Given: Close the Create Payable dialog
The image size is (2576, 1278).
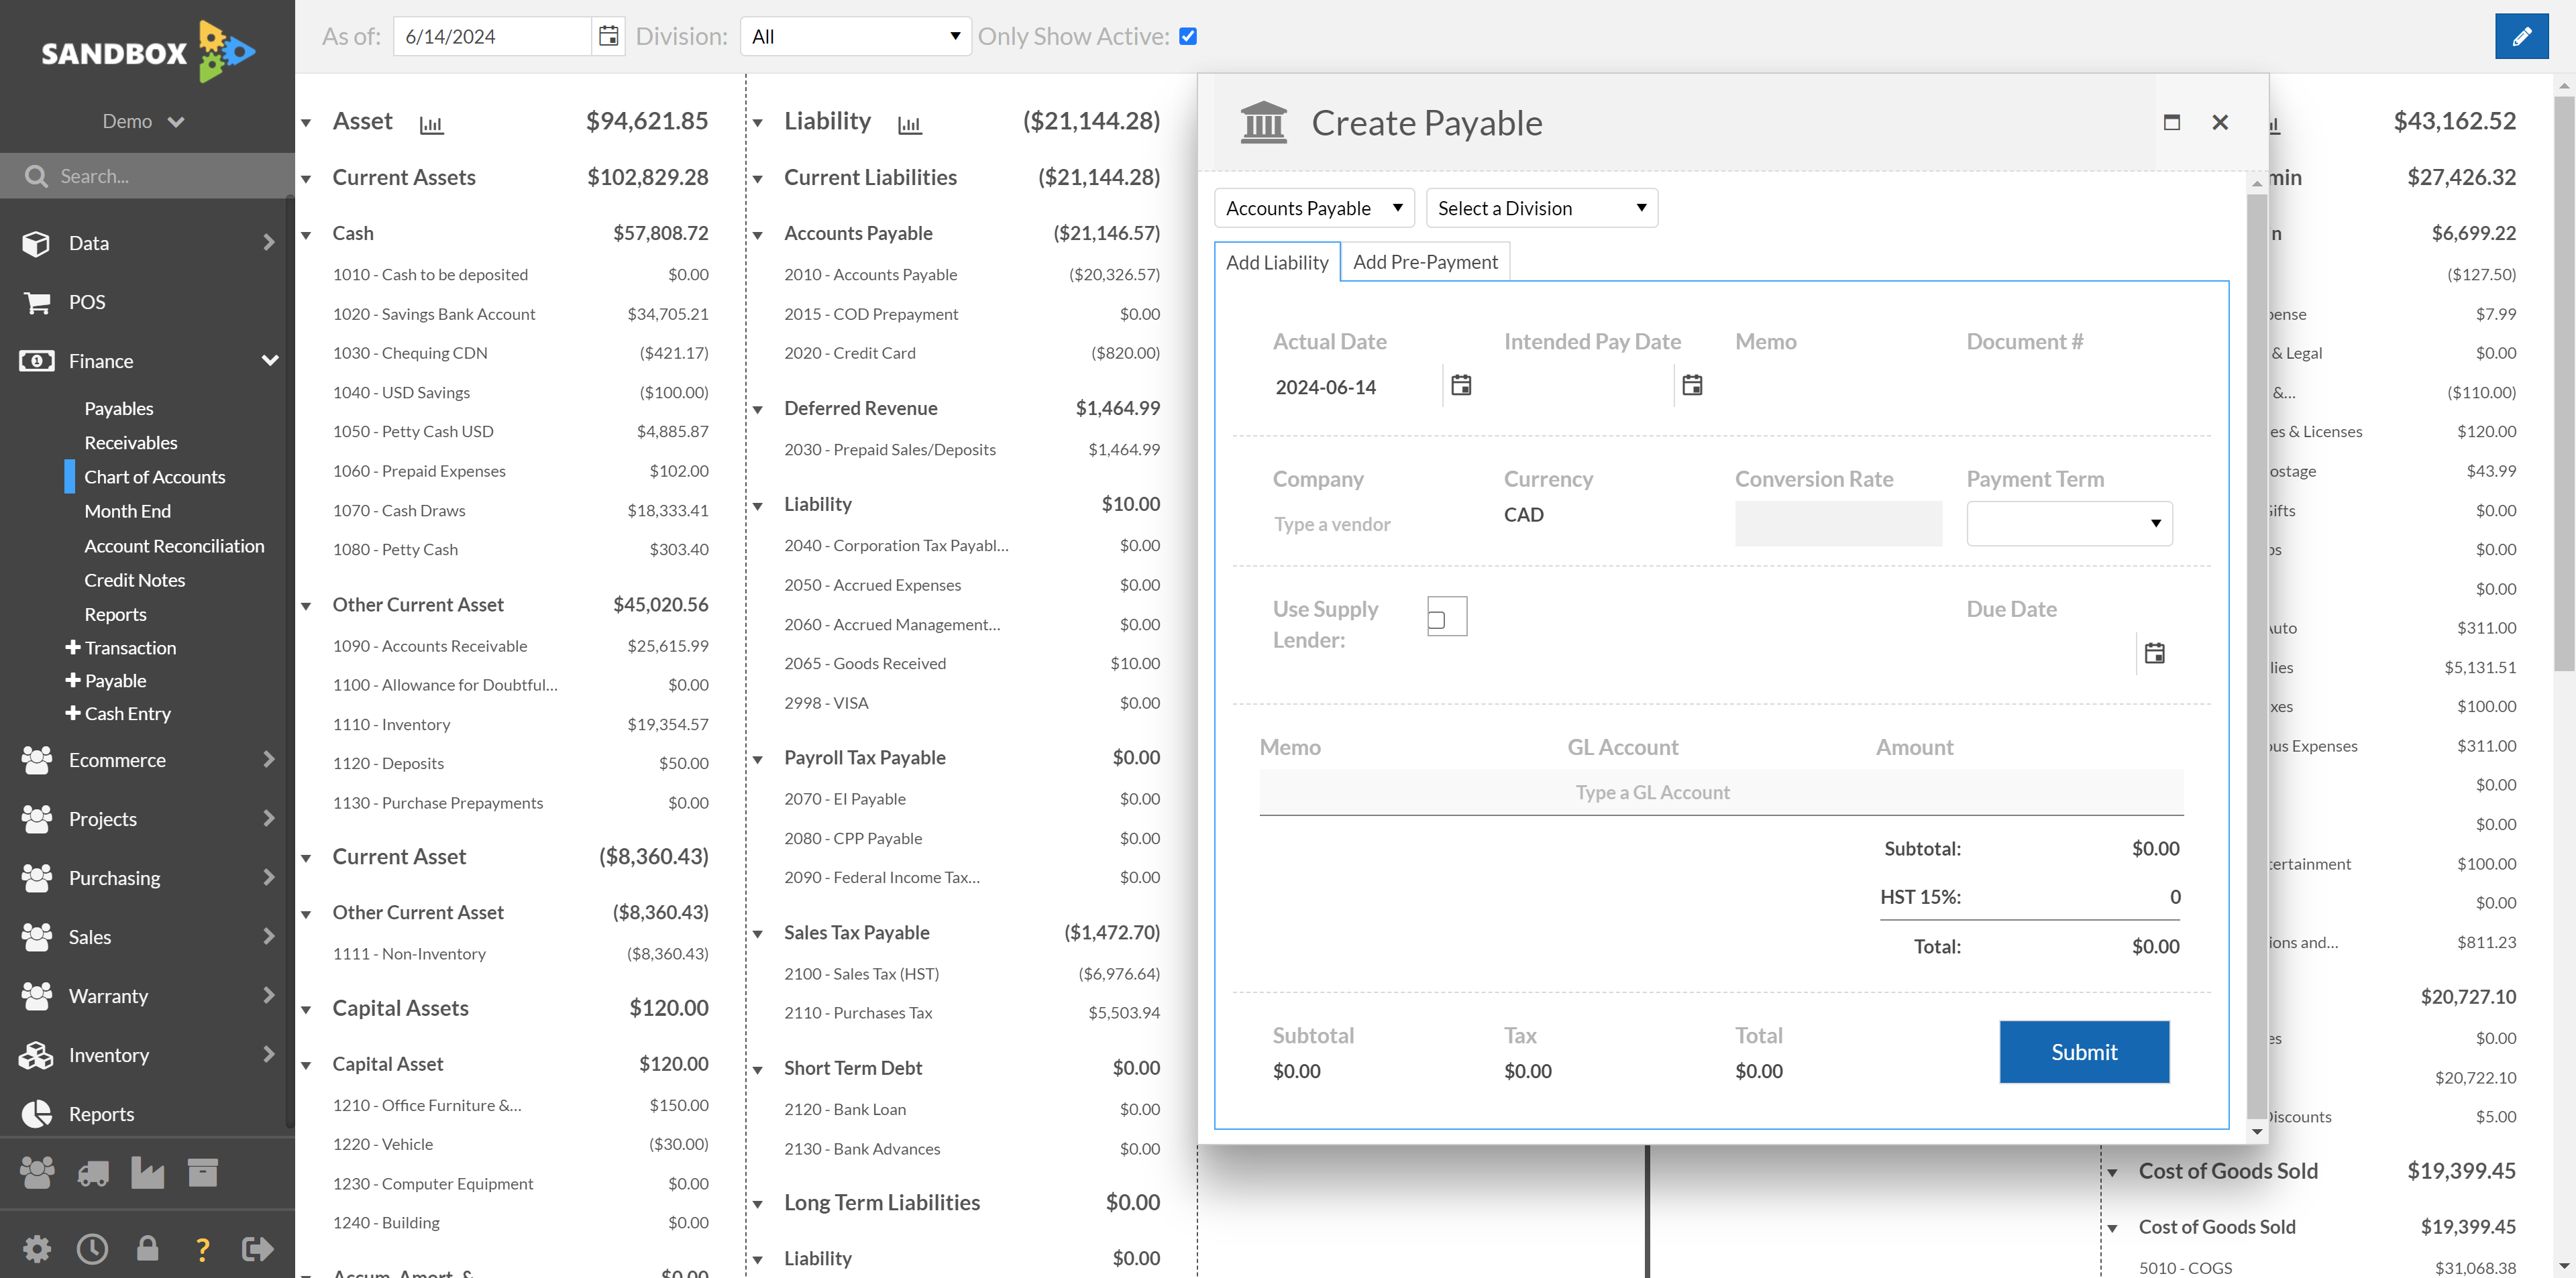Looking at the screenshot, I should (x=2220, y=122).
